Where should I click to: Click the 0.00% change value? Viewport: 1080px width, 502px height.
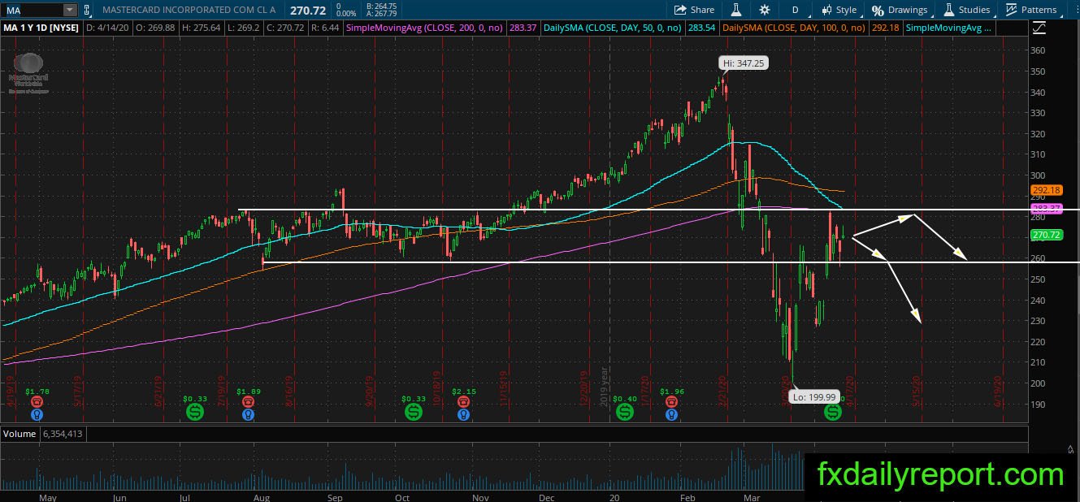coord(345,14)
